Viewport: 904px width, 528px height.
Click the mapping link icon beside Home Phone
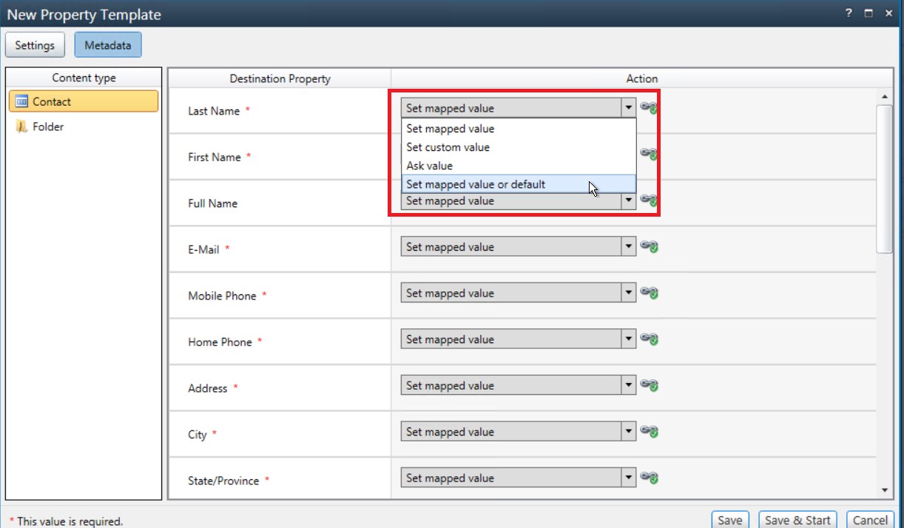point(648,339)
